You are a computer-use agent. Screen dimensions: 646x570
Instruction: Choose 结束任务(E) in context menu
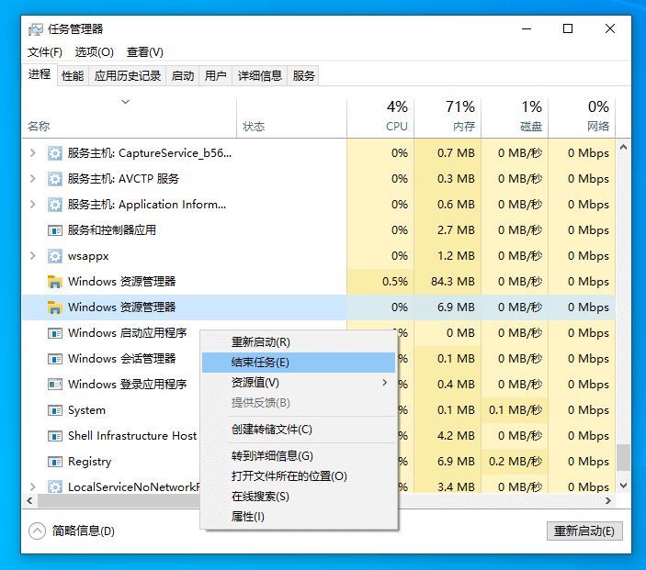coord(260,363)
